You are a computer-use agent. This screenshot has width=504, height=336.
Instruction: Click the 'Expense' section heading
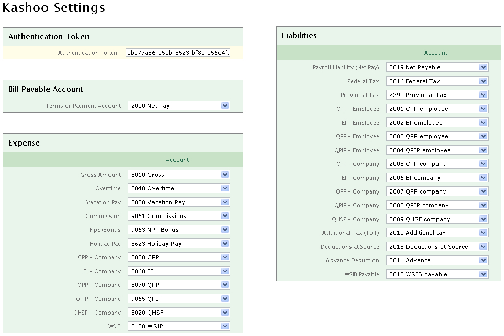point(24,143)
